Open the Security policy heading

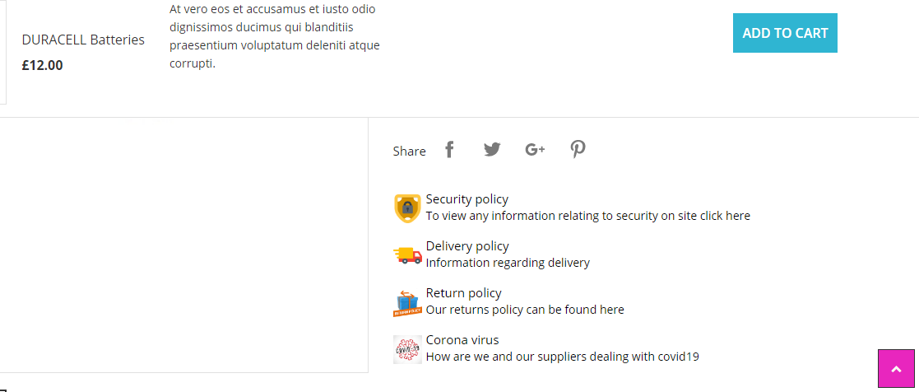tap(466, 199)
